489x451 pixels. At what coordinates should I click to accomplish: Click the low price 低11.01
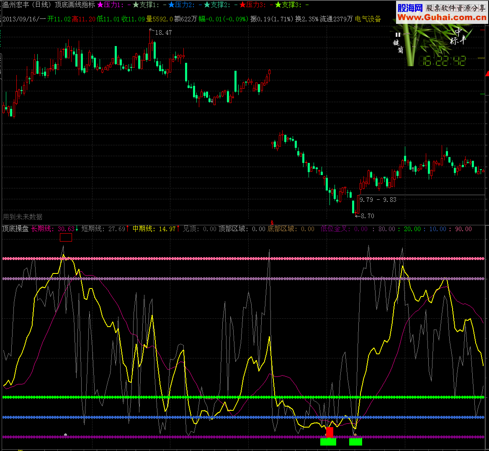coord(108,19)
